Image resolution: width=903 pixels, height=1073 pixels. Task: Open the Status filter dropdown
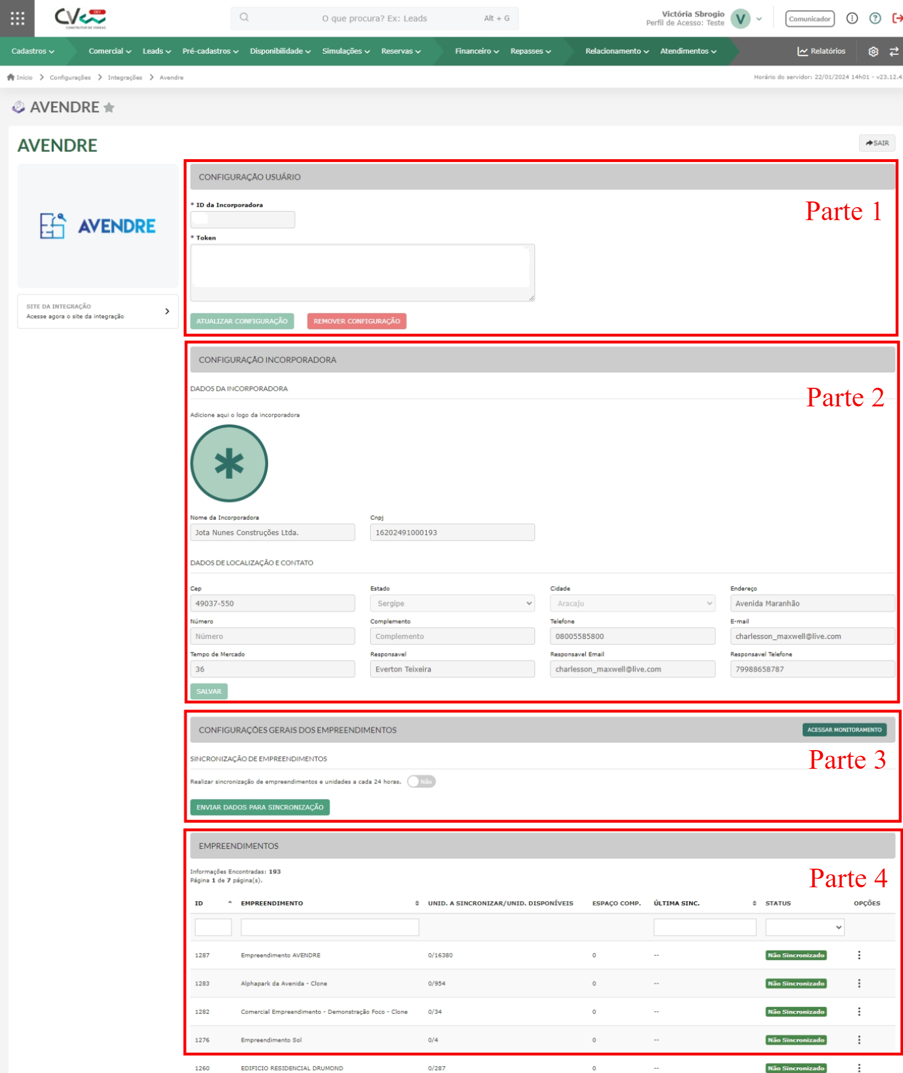[x=804, y=927]
